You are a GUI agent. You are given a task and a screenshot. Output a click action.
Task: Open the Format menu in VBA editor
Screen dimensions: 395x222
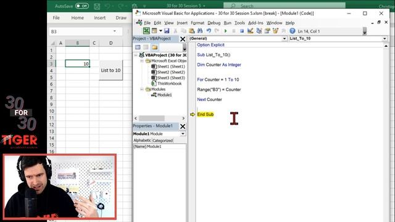click(x=197, y=23)
